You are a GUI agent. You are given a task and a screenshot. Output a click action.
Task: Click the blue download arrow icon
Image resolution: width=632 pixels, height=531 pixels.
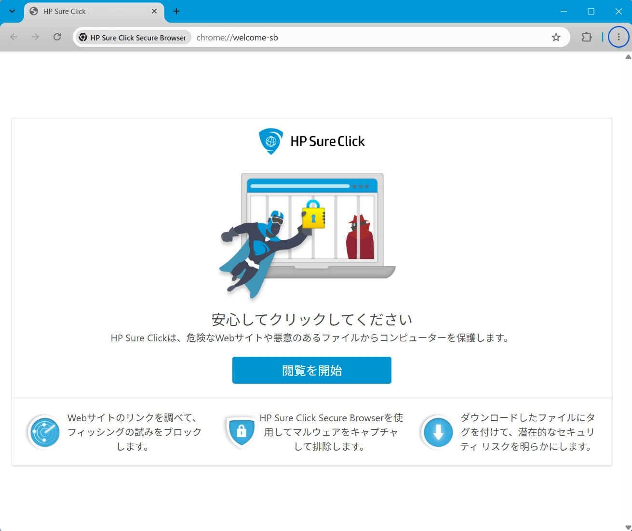click(x=438, y=432)
